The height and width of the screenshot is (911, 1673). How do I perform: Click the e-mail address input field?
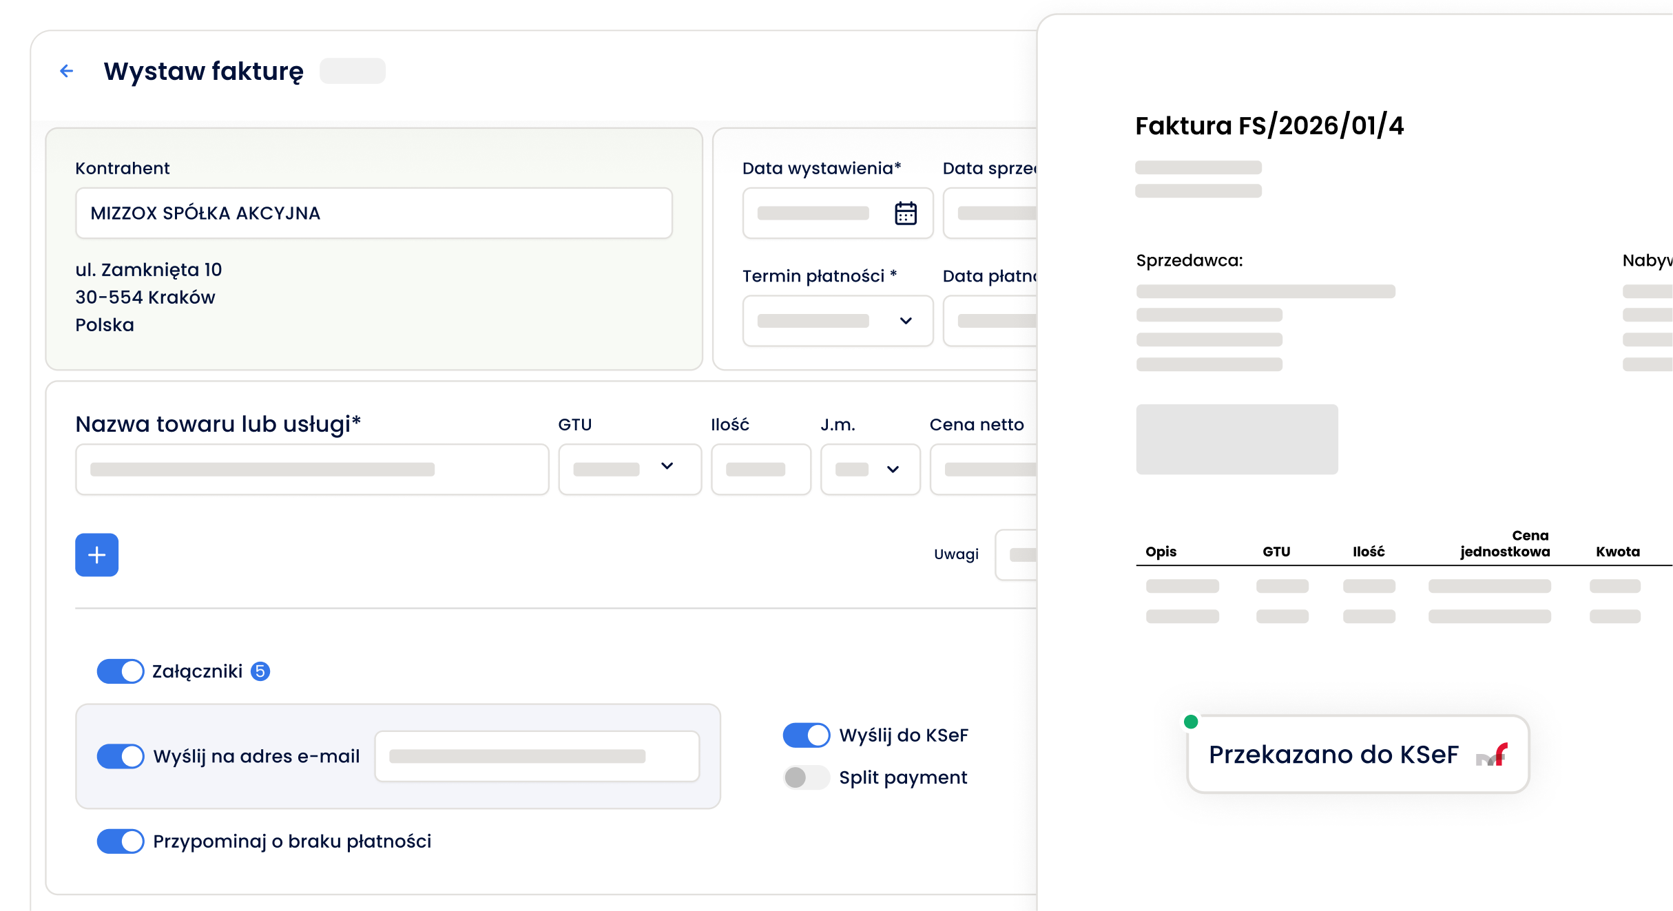point(537,756)
